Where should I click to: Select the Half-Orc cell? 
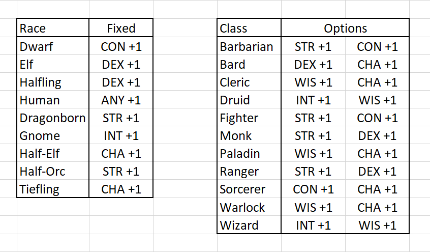(53, 172)
